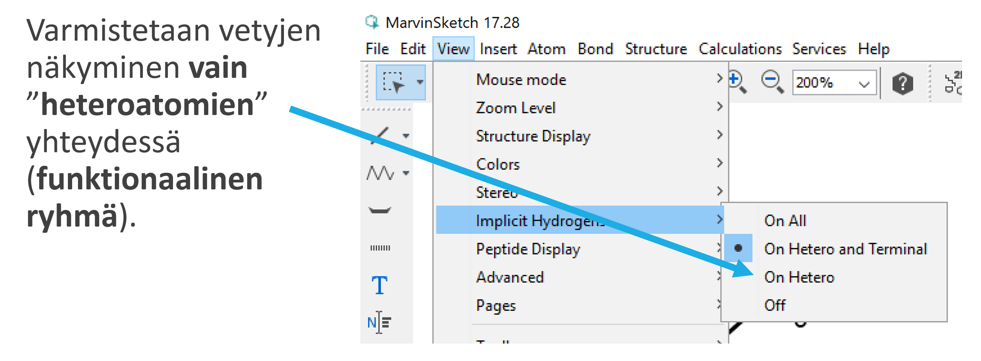
Task: Choose the blue T text tool
Action: [x=379, y=285]
